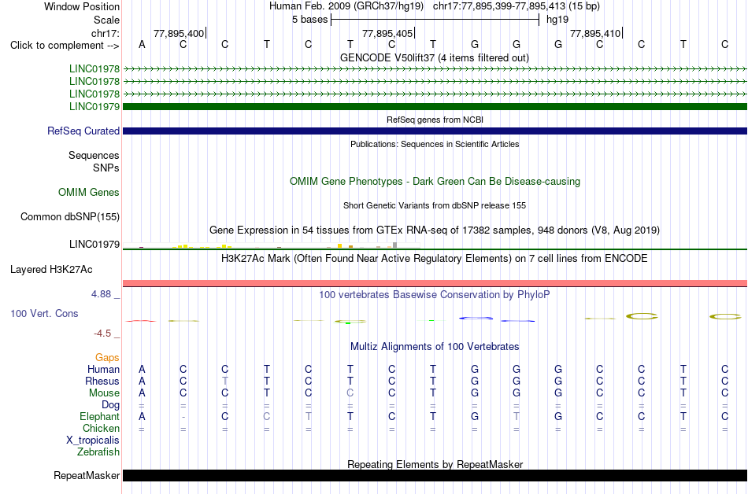Open 'Short Genetic Variants from dbSNP release 155'
The width and height of the screenshot is (748, 494).
coord(435,205)
